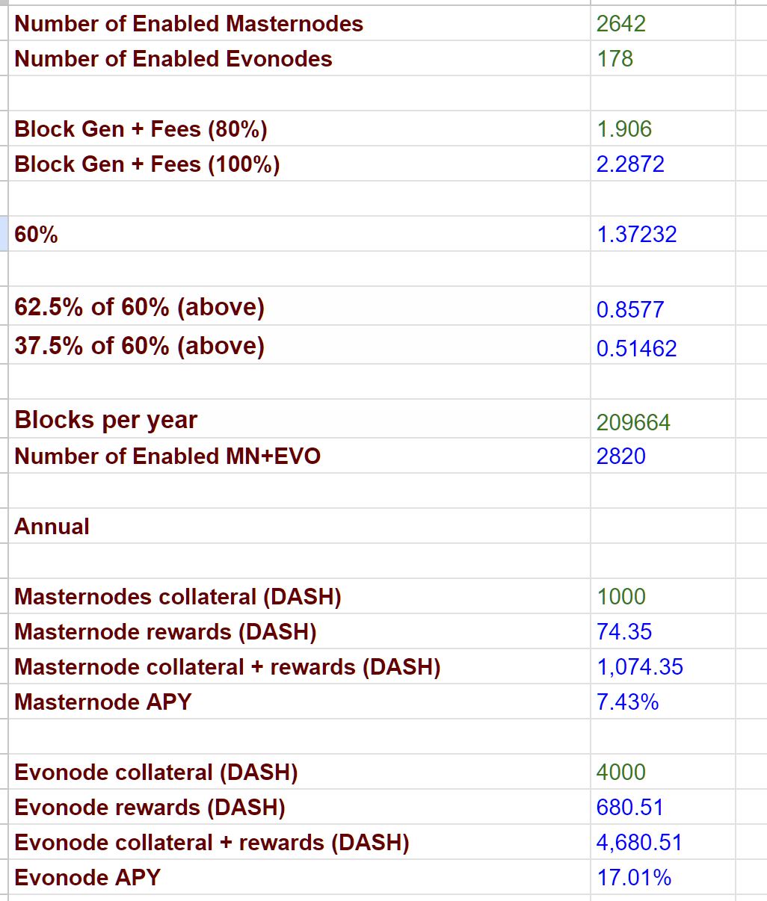Click the value 4,680.51
Viewport: 767px width, 901px height.
click(639, 843)
